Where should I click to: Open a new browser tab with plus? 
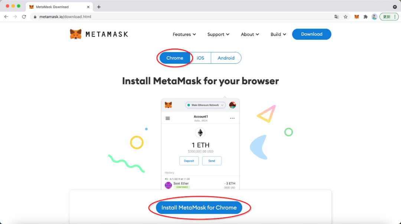[99, 7]
